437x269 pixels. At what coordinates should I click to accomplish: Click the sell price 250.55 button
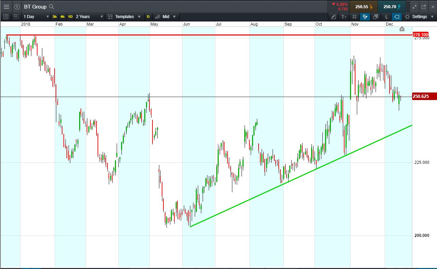[363, 6]
